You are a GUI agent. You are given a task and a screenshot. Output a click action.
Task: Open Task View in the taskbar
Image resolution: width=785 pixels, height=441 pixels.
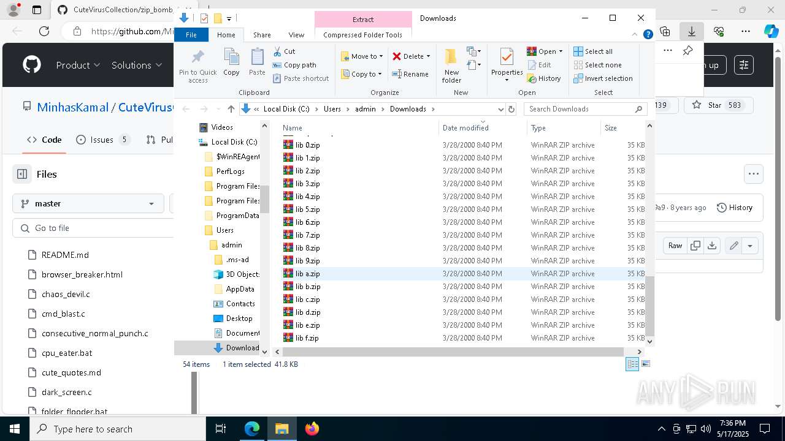(221, 429)
